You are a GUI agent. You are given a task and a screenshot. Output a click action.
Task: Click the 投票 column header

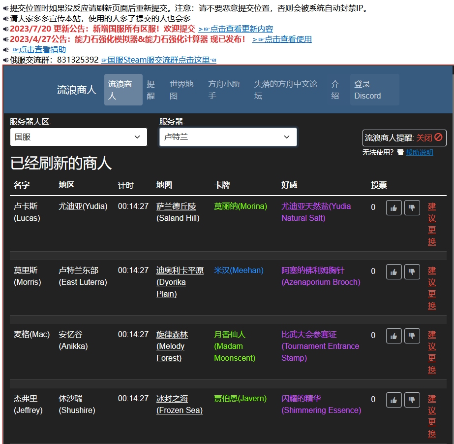[379, 185]
